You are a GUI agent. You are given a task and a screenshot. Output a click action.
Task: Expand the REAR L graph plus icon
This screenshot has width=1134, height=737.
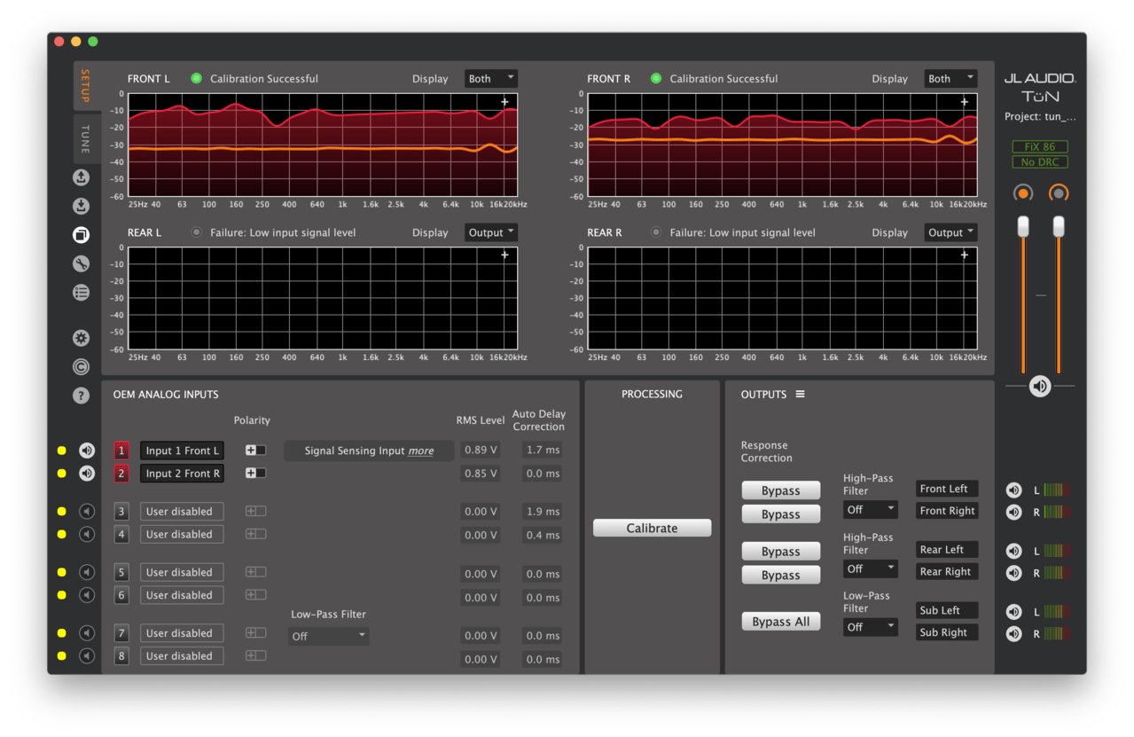tap(504, 255)
